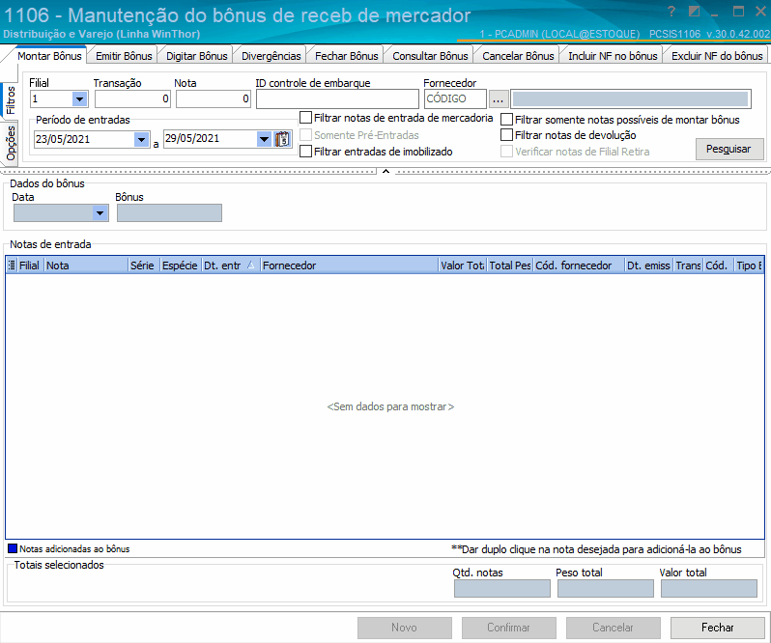The height and width of the screenshot is (643, 771).
Task: Open the Divergências tab
Action: 271,56
